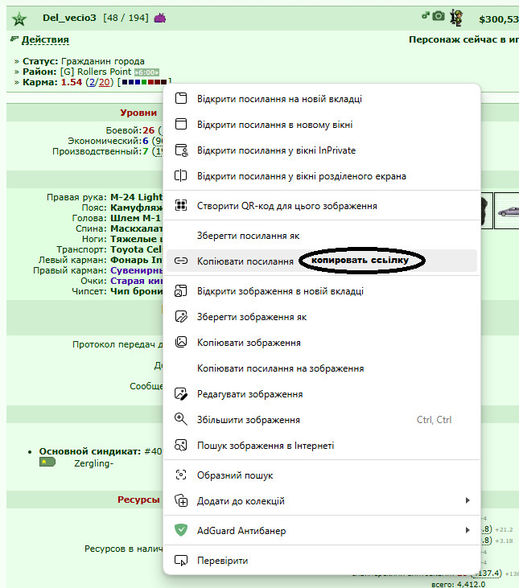
Task: Click the karma link 2
Action: [x=92, y=82]
